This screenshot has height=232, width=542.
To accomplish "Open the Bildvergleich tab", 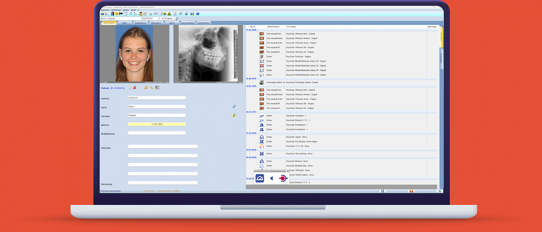I will point(156,23).
